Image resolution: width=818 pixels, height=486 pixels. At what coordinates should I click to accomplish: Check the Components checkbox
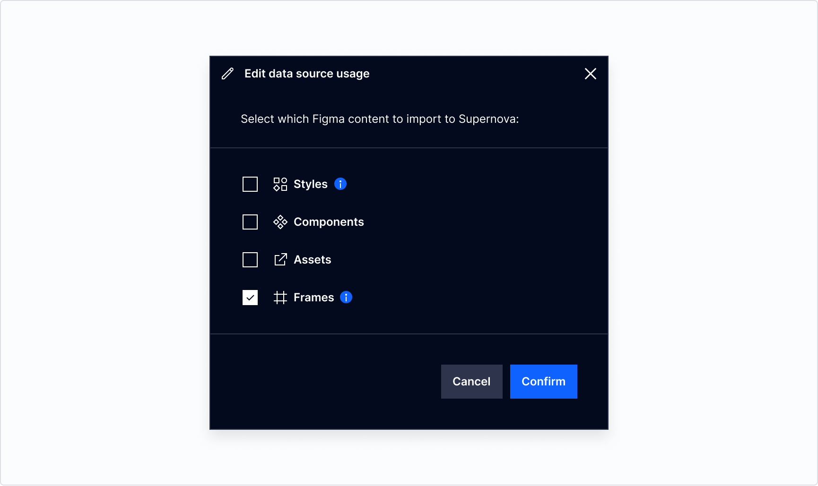coord(250,222)
